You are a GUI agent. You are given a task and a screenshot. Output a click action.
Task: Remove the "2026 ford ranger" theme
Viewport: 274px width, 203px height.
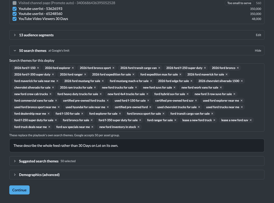click(85, 75)
